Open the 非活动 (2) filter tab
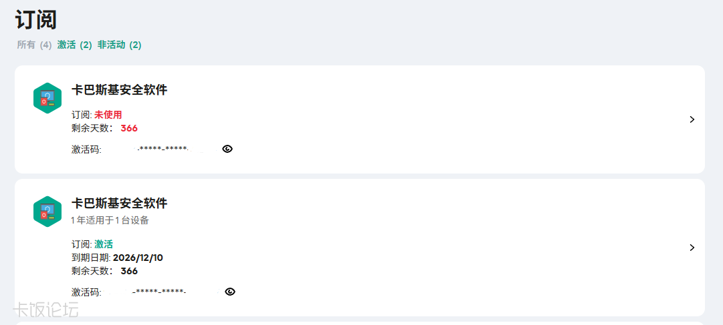Screen dimensions: 723x325 (119, 45)
